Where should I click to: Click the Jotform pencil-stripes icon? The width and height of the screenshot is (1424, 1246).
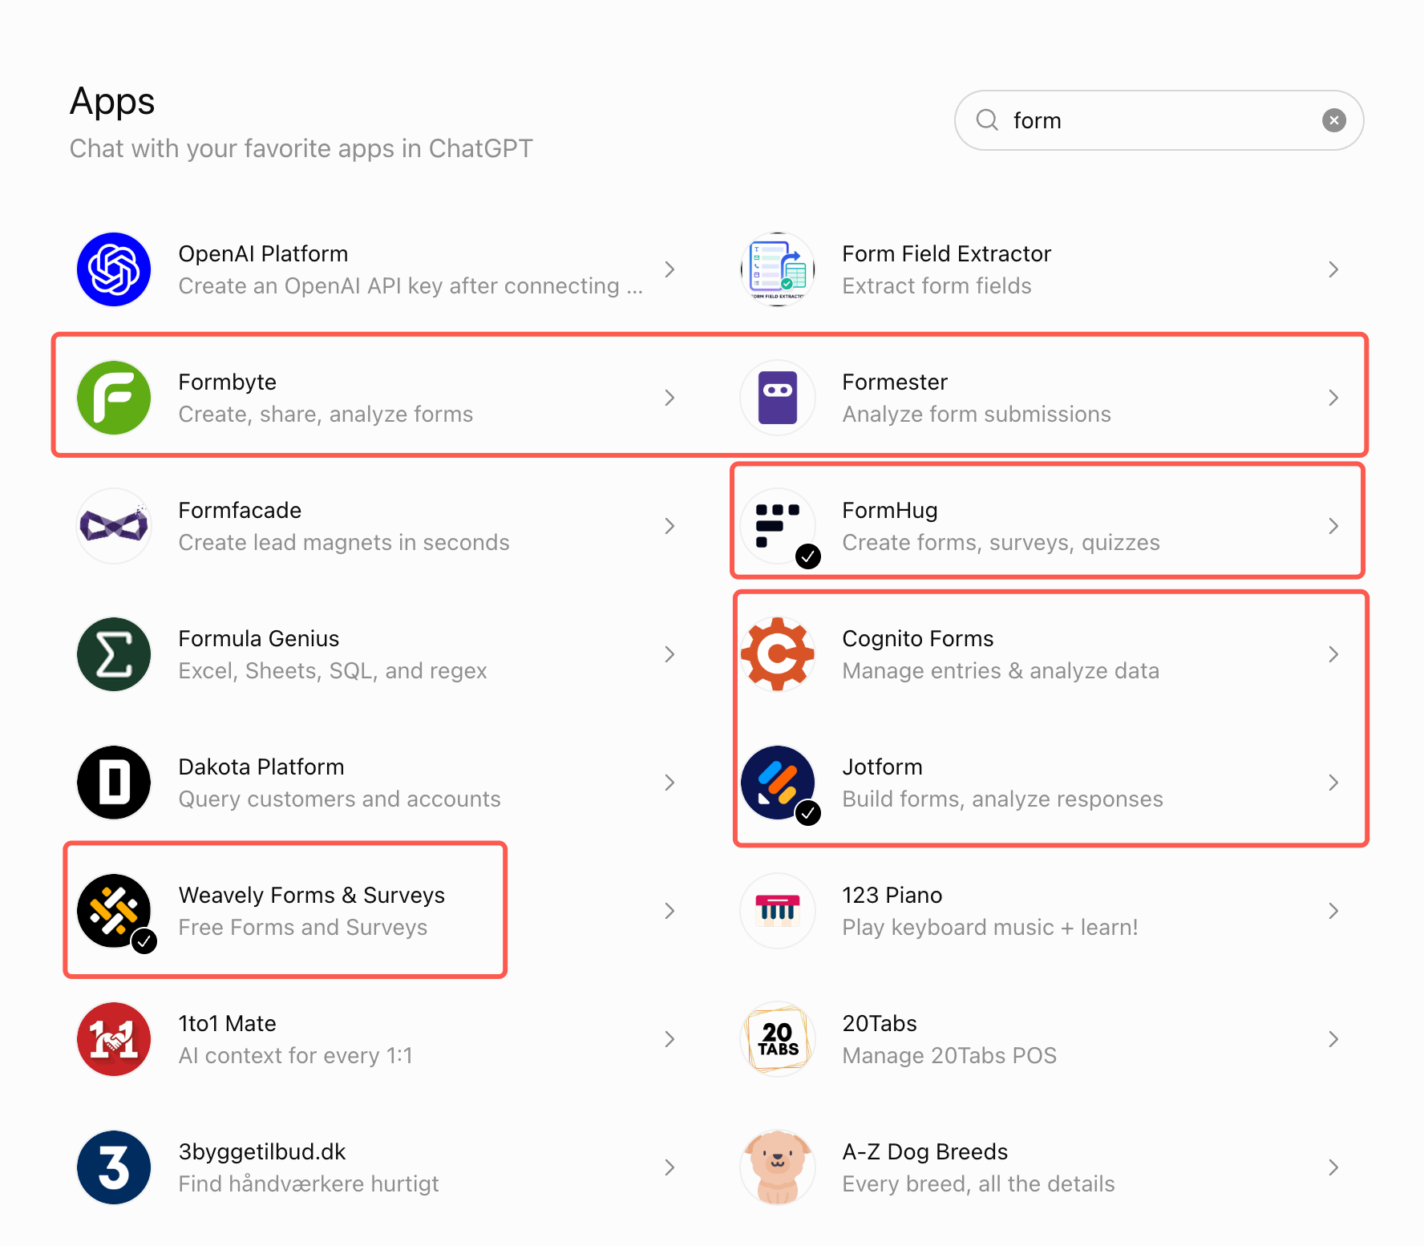click(x=778, y=783)
